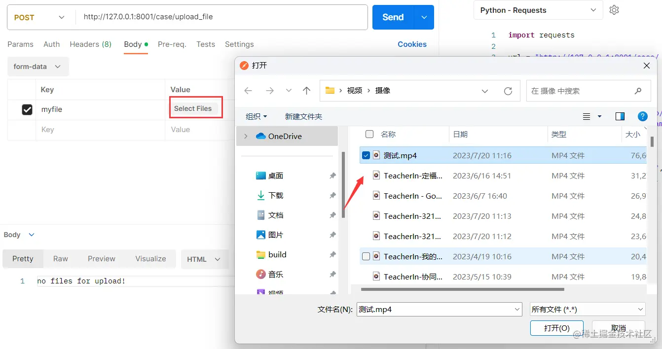
Task: Toggle the preview pane icon
Action: click(x=620, y=116)
